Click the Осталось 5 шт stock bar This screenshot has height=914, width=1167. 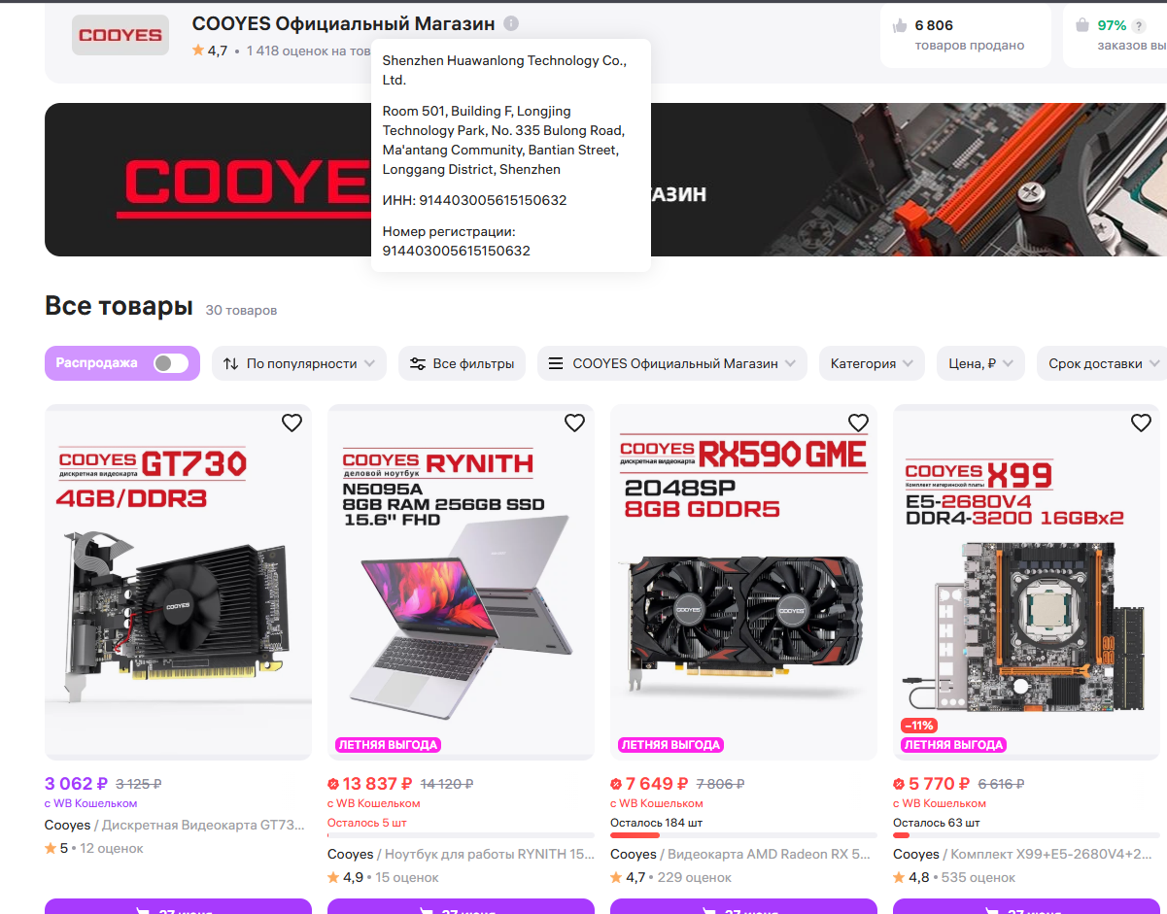pyautogui.click(x=461, y=834)
